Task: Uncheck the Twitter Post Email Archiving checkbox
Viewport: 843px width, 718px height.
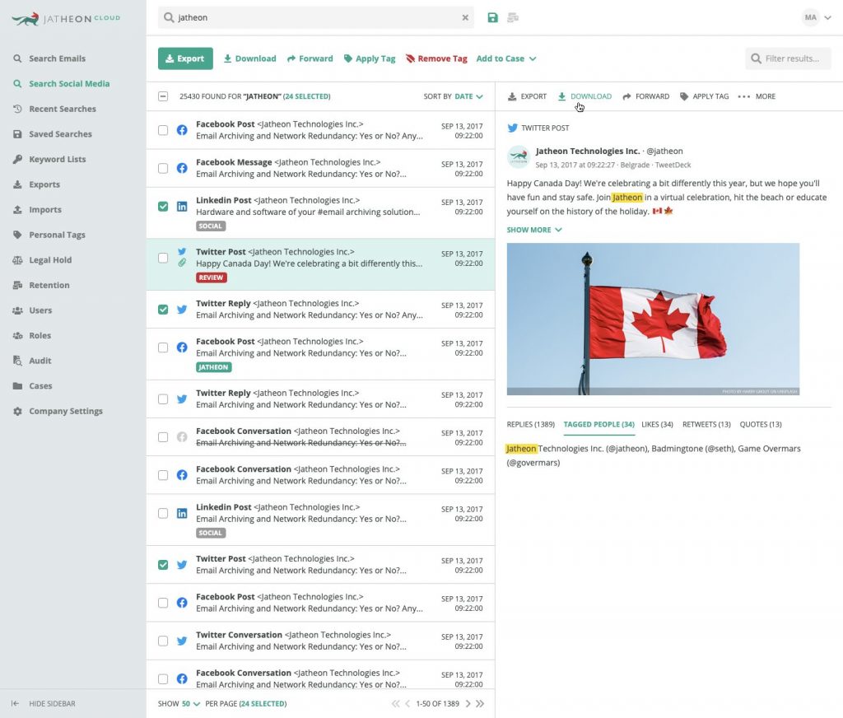Action: [163, 565]
